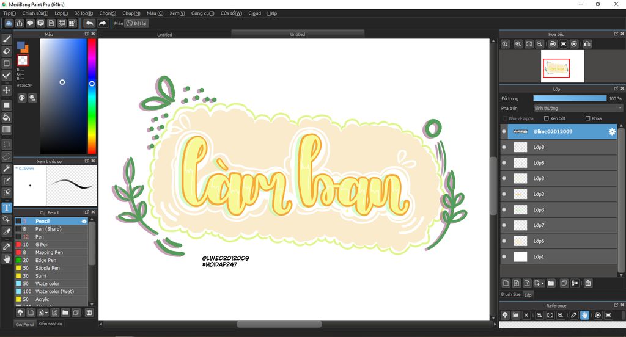
Task: Delete layer with the trash icon
Action: click(588, 283)
